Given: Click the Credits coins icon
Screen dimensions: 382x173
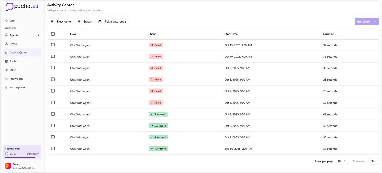Looking at the screenshot, I should point(7,154).
